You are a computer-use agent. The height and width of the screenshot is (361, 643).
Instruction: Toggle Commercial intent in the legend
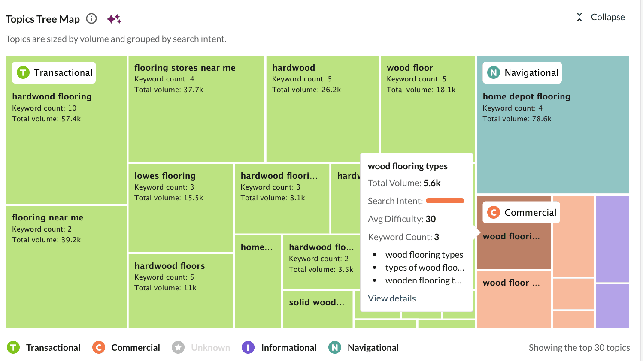pos(126,347)
